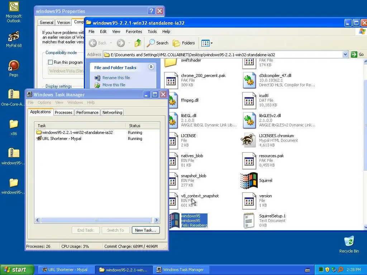367x275 pixels.
Task: Open the Pego desktop shortcut
Action: pyautogui.click(x=14, y=68)
